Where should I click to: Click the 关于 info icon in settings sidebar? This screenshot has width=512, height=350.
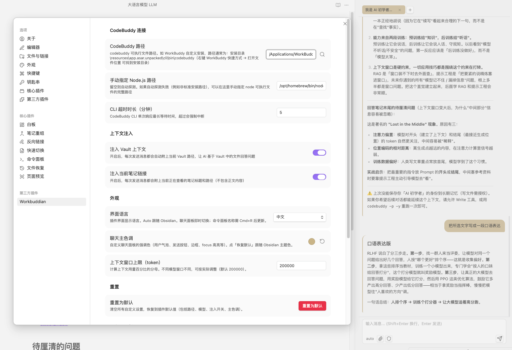click(22, 39)
